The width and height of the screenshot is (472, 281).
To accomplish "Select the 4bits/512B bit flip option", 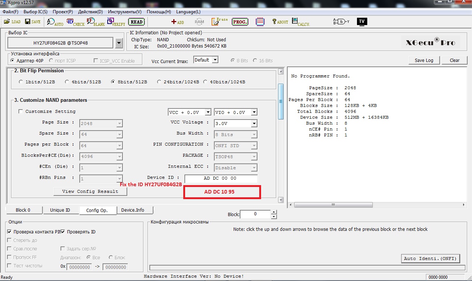I will point(67,82).
